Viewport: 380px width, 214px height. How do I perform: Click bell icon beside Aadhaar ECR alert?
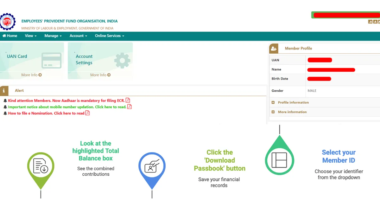click(5, 101)
